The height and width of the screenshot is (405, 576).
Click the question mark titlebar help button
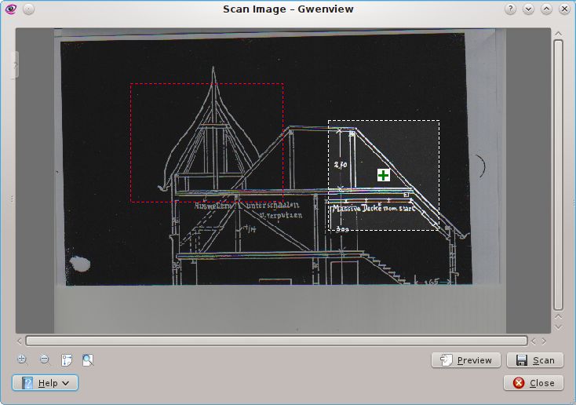tap(510, 9)
